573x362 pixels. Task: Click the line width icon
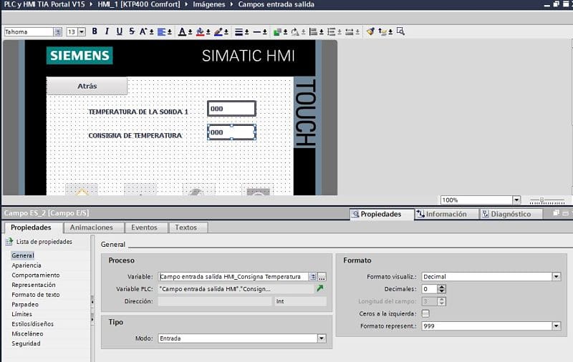pyautogui.click(x=239, y=31)
